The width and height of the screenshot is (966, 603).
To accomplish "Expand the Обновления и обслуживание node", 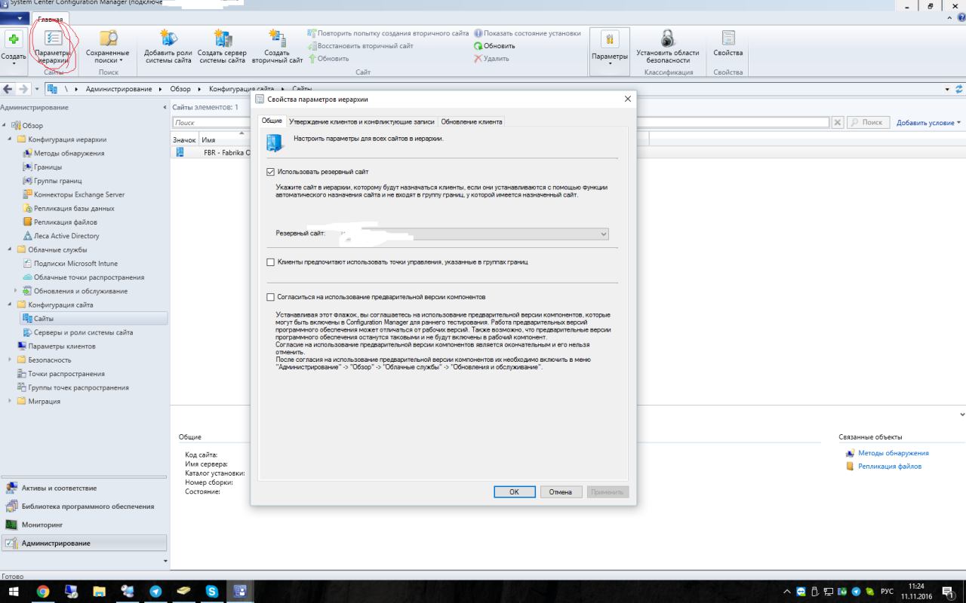I will click(16, 291).
